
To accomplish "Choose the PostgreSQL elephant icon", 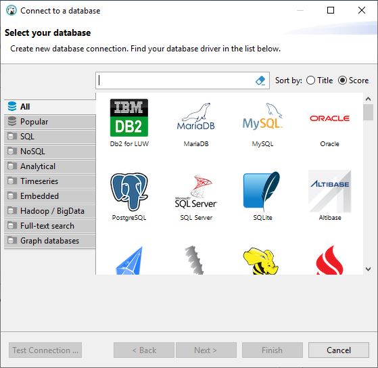I will pos(129,191).
